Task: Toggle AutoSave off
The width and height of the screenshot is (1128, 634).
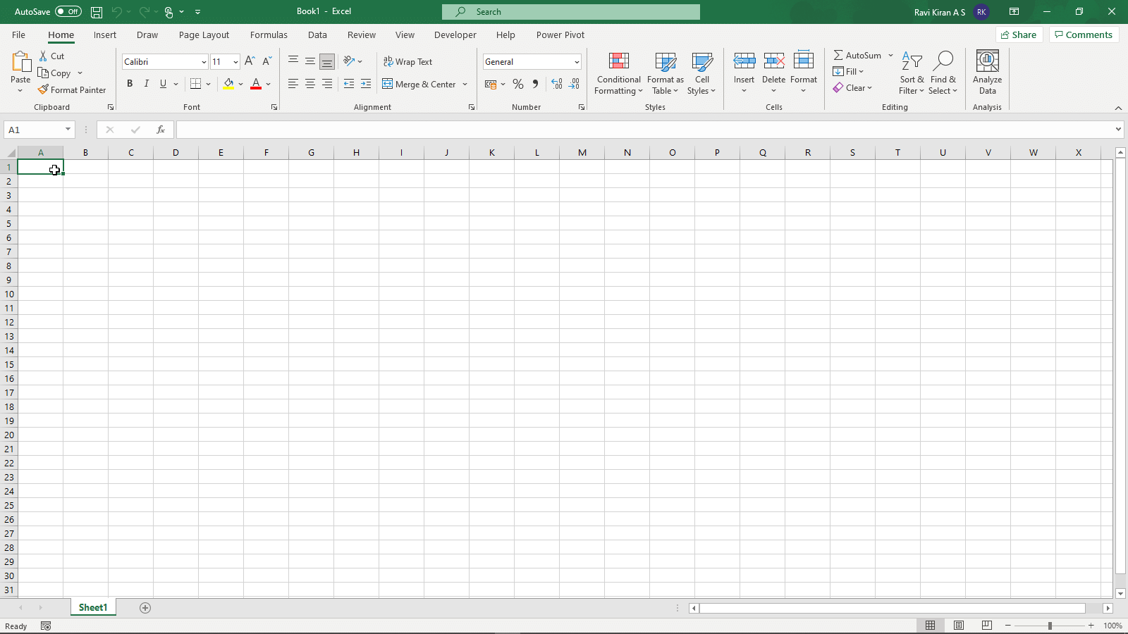Action: click(x=67, y=11)
